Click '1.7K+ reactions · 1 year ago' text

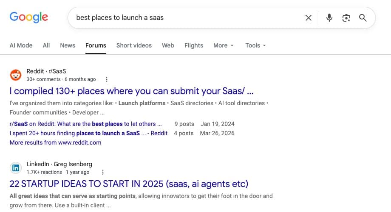point(58,172)
